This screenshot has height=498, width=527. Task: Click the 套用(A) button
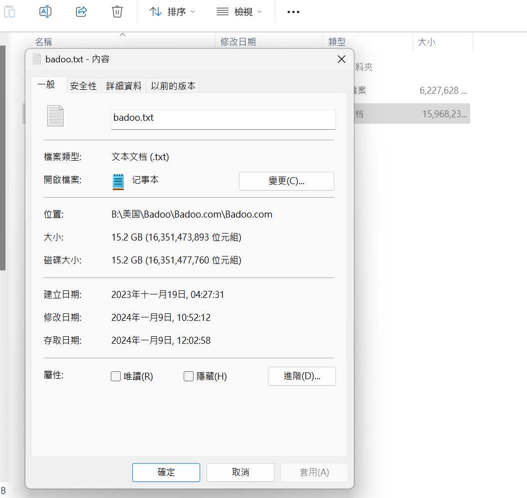coord(314,472)
